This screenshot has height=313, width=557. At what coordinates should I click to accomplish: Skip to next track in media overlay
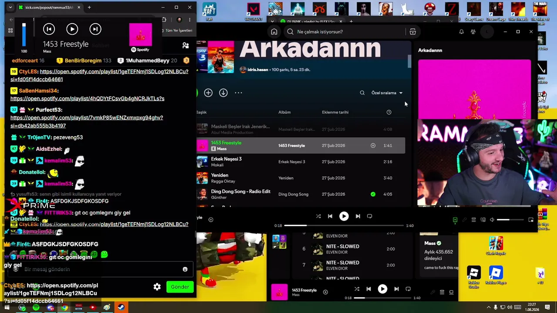click(x=95, y=29)
